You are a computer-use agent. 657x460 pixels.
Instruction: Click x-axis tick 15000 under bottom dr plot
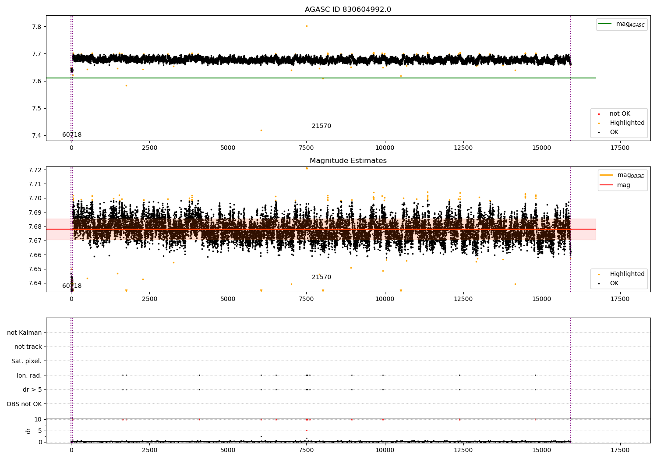[541, 450]
